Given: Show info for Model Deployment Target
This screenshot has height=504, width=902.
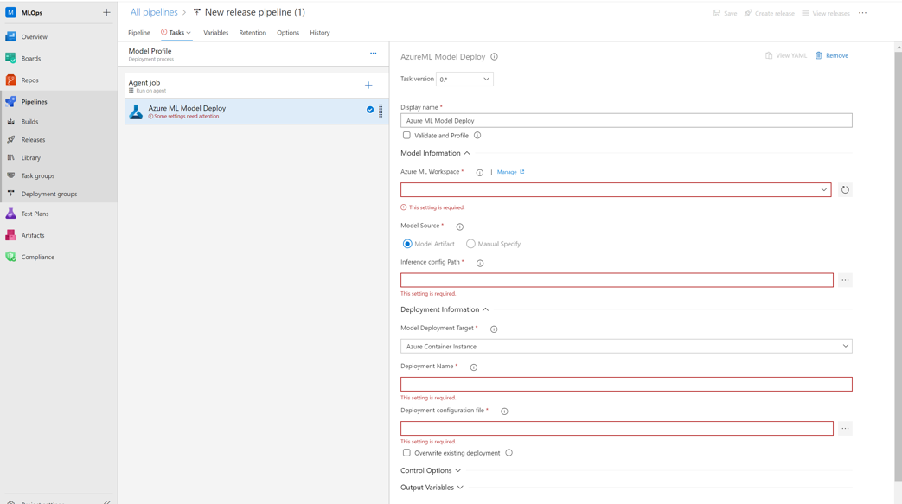Looking at the screenshot, I should 494,329.
